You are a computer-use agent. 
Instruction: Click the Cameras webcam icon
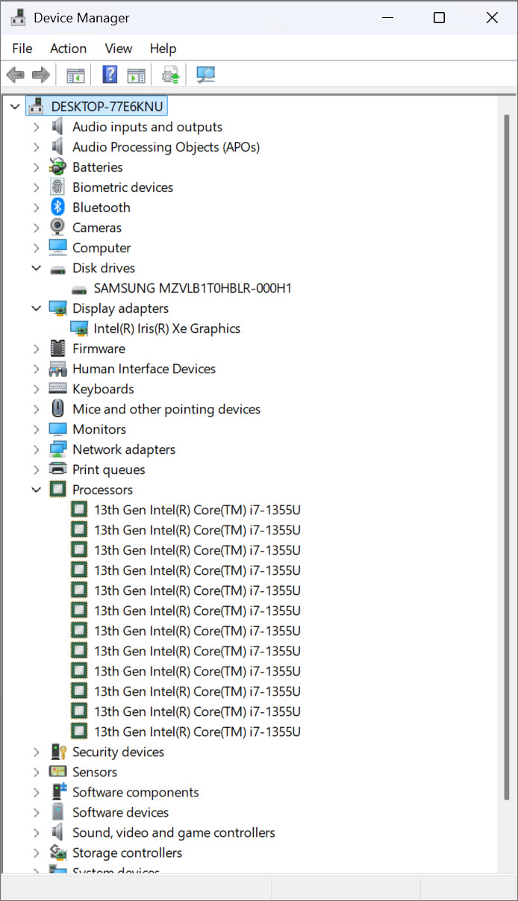[58, 228]
